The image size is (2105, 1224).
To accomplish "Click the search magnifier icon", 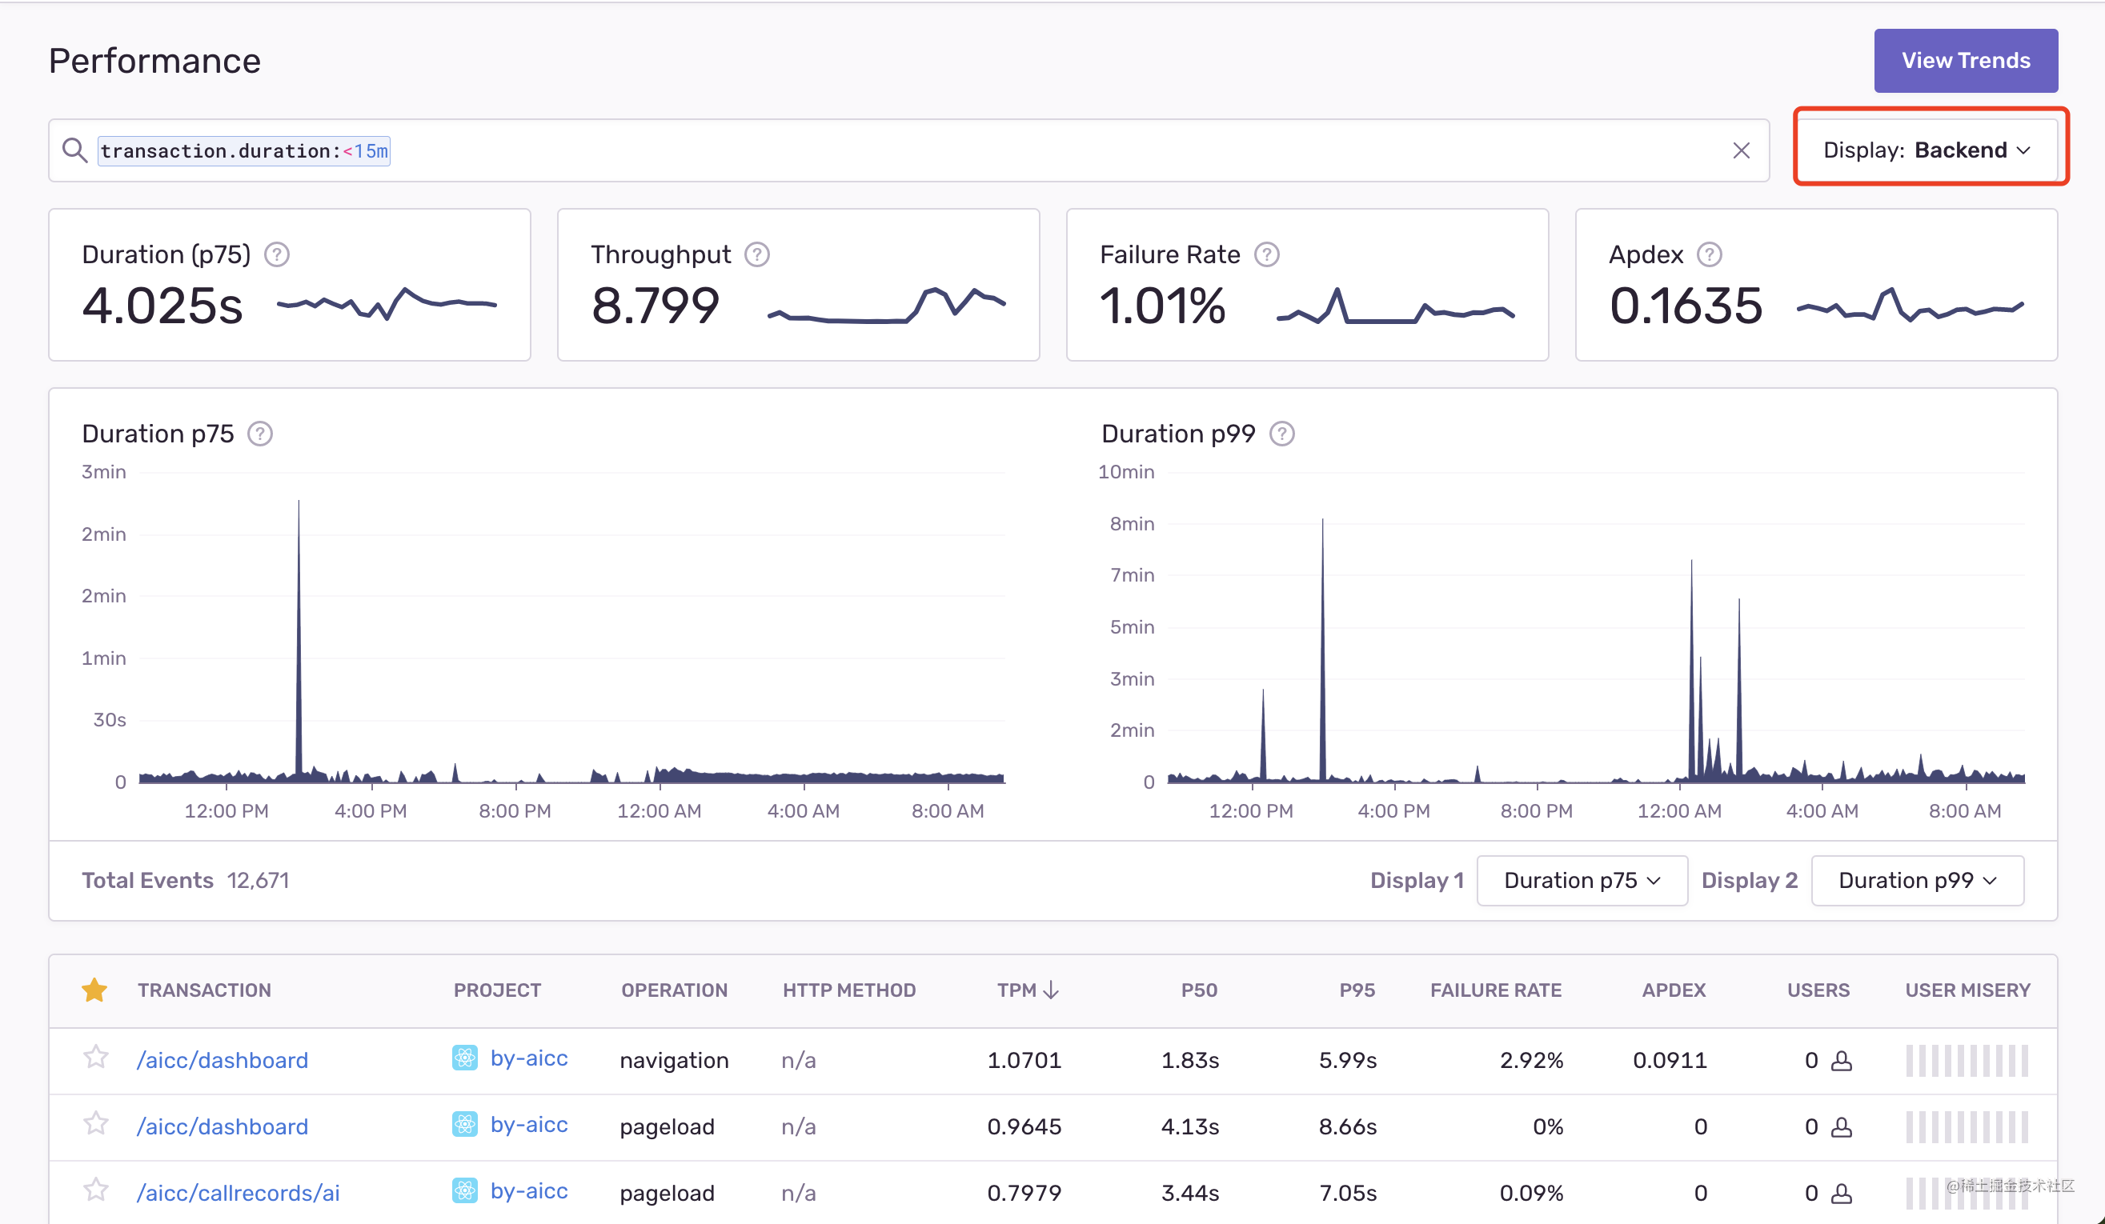I will click(75, 150).
